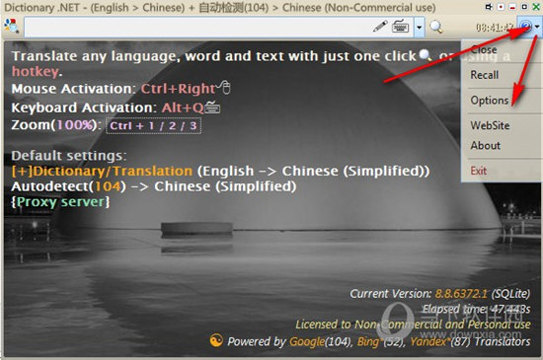Open the on-screen keyboard icon
Viewport: 543px width, 360px height.
click(x=400, y=27)
